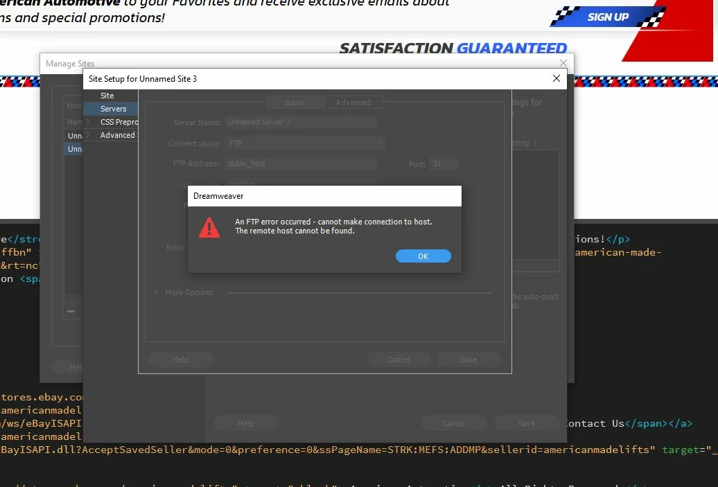
Task: Open Advanced Settings category in Site Setup
Action: [118, 135]
